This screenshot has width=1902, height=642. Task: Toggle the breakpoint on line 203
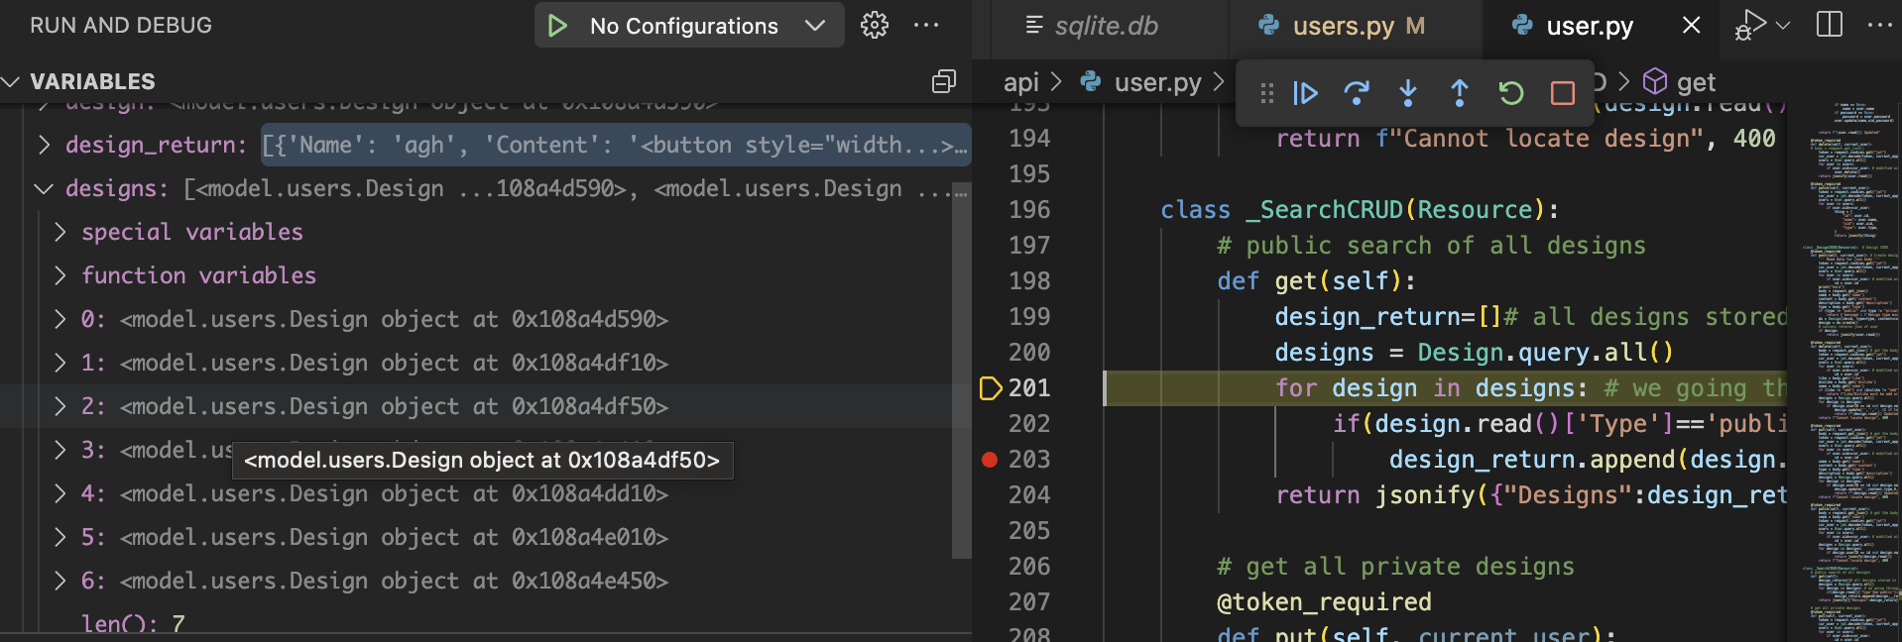coord(990,460)
